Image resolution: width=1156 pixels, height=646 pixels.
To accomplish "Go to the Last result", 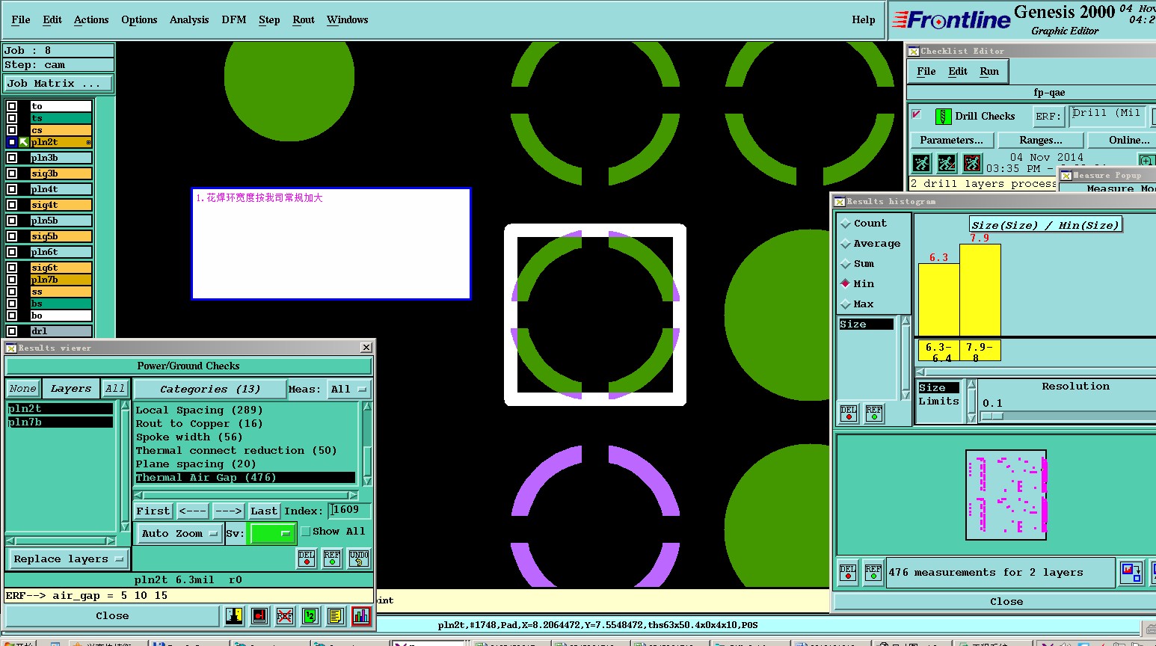I will tap(264, 511).
